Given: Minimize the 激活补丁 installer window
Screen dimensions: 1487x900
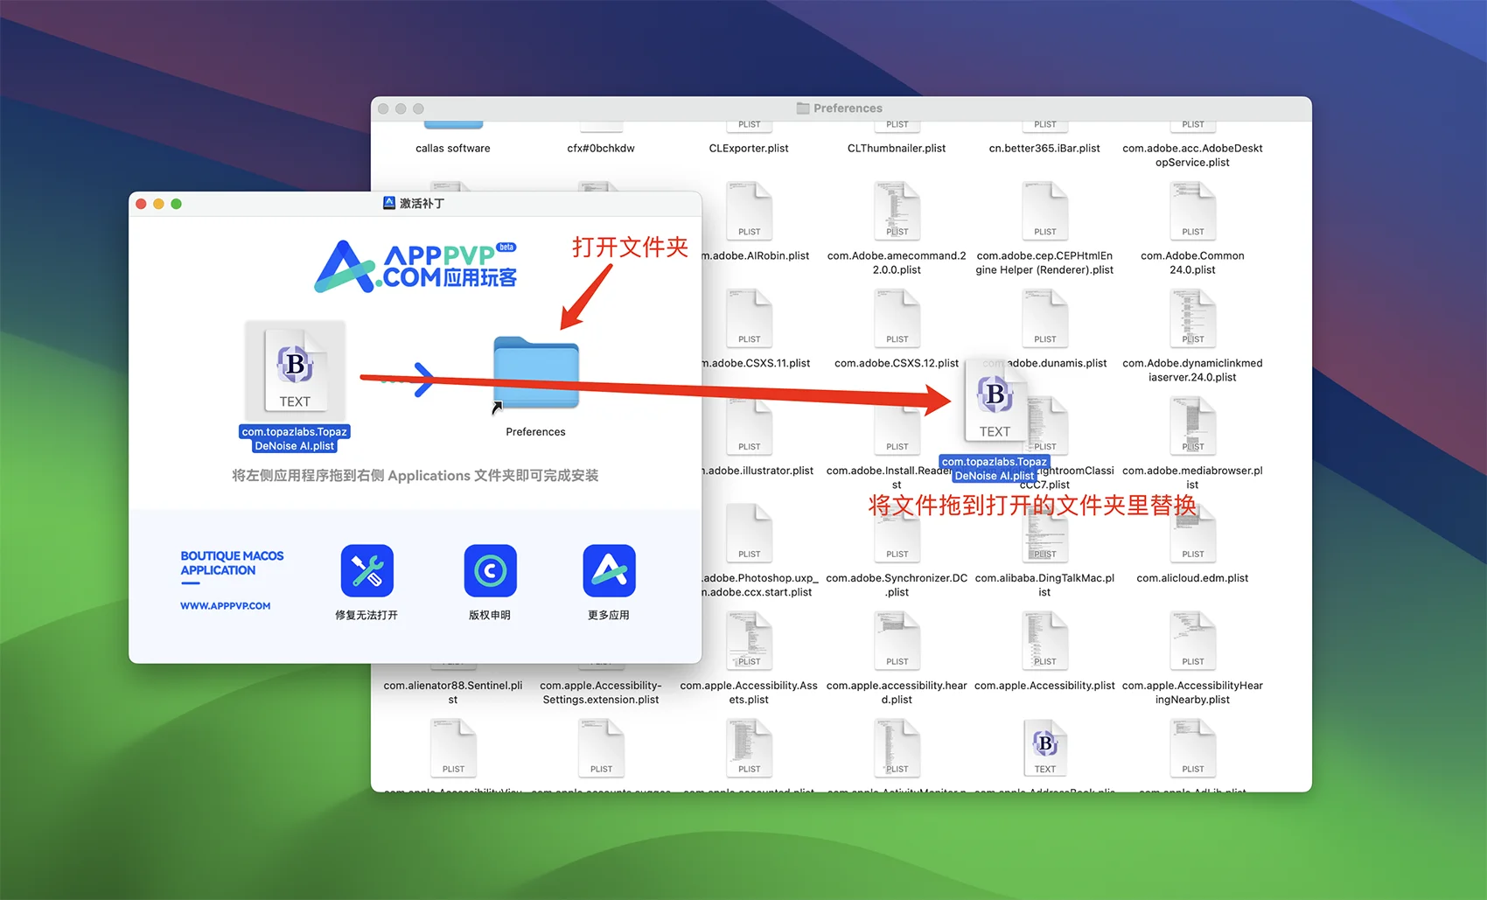Looking at the screenshot, I should click(x=158, y=204).
